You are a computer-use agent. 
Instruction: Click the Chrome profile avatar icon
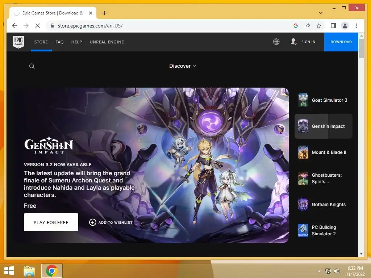point(345,26)
